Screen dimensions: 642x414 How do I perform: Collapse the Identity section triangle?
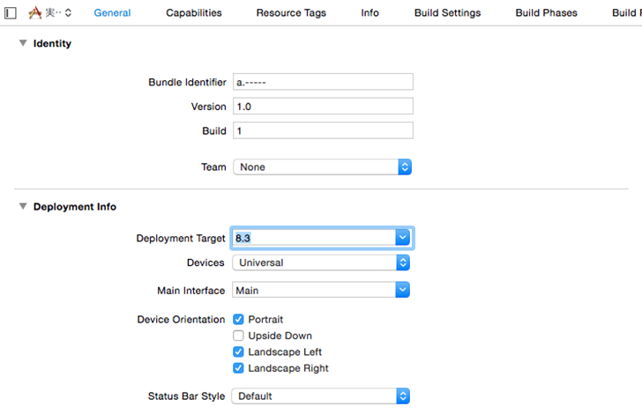point(23,43)
